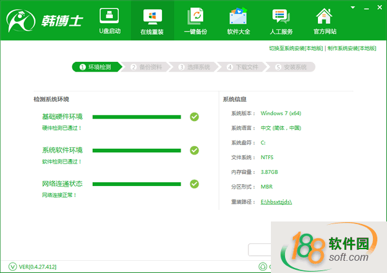Click the 基础硬件环境 progress bar
This screenshot has height=273, width=387.
click(137, 117)
